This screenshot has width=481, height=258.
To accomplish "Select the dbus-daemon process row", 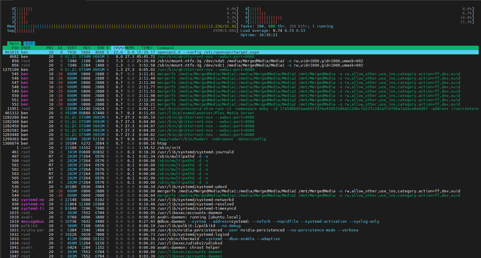I will (241, 222).
